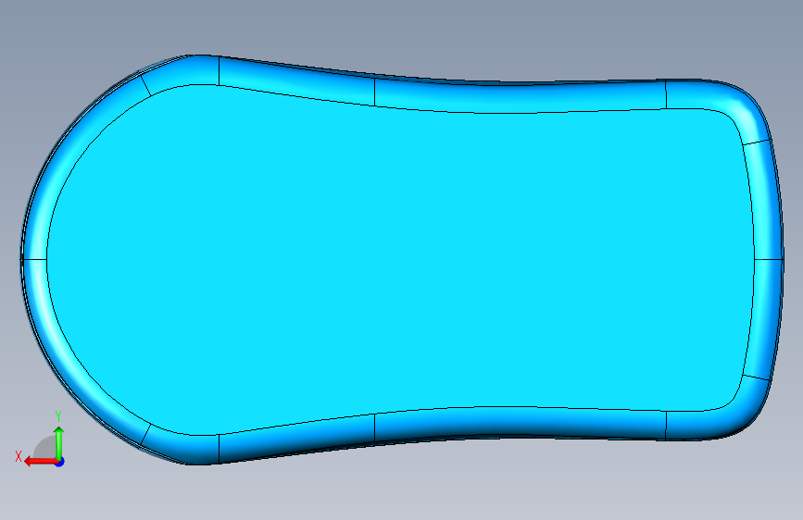Click the green Y axis arrow of the triad

[x=59, y=443]
